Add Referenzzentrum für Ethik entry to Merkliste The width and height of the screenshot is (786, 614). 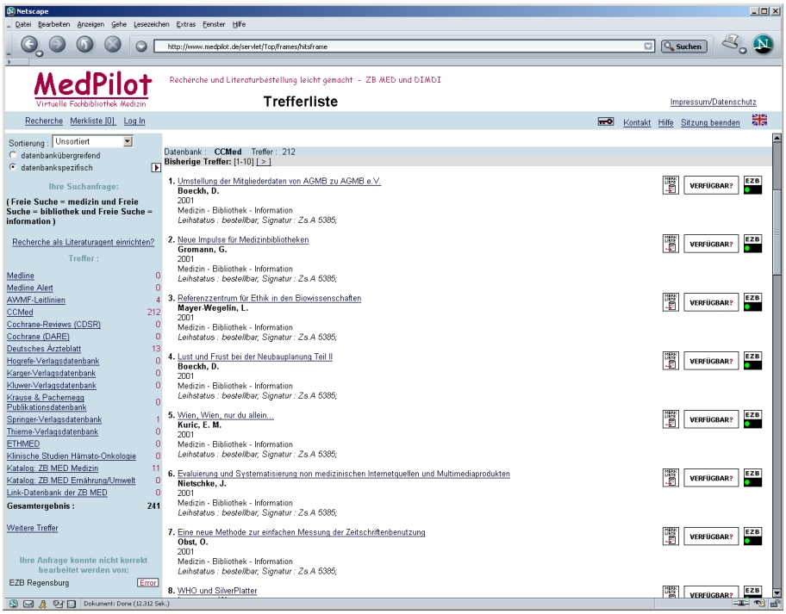click(671, 302)
